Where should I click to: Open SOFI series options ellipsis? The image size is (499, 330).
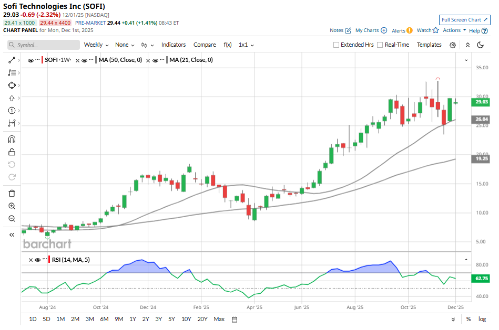point(37,60)
